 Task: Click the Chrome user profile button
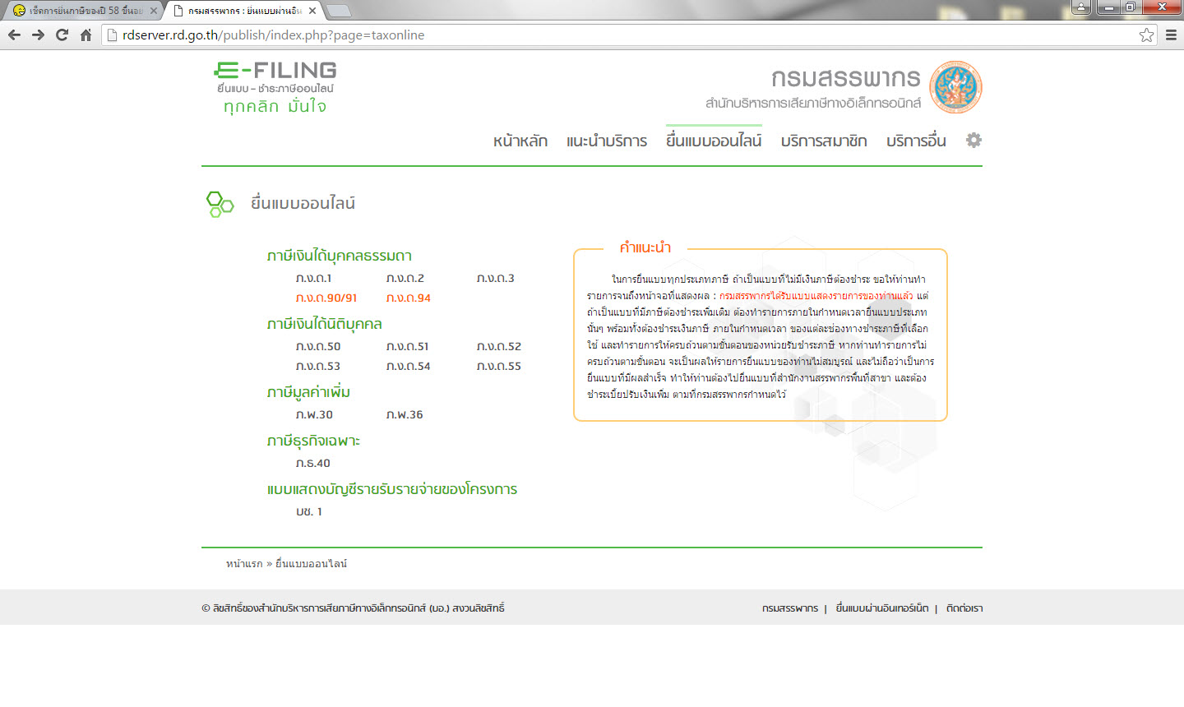1081,7
